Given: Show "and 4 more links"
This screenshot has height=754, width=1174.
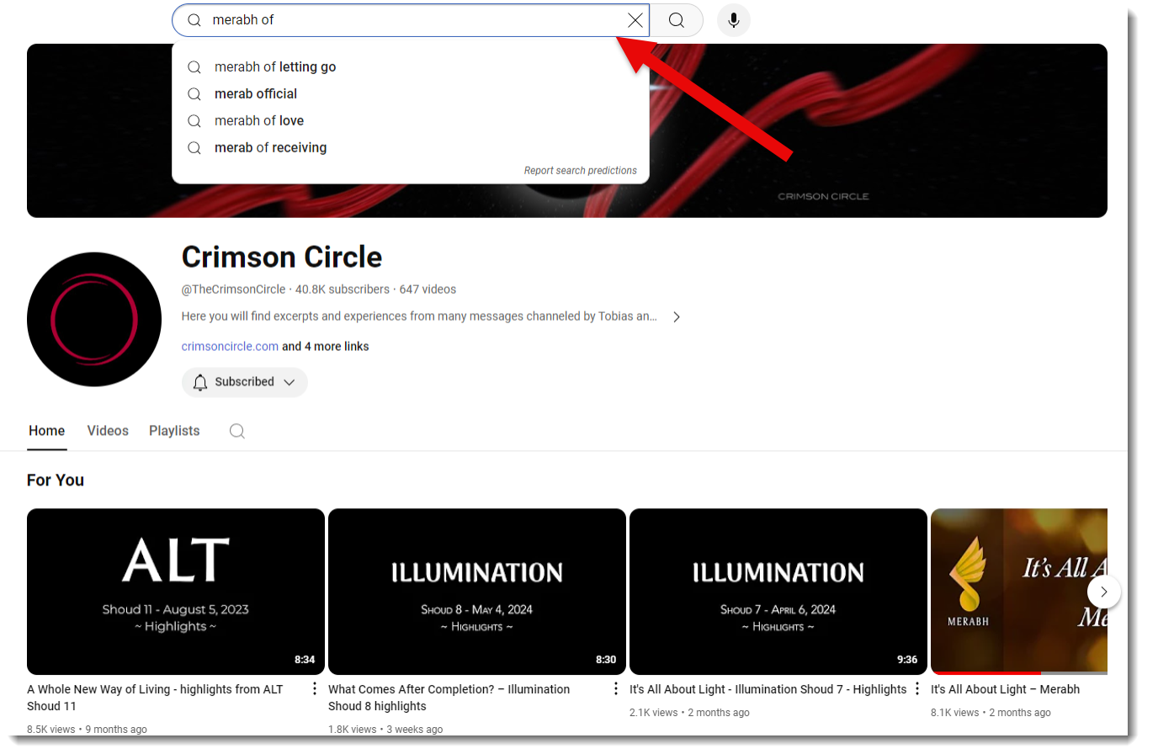Looking at the screenshot, I should click(x=325, y=347).
